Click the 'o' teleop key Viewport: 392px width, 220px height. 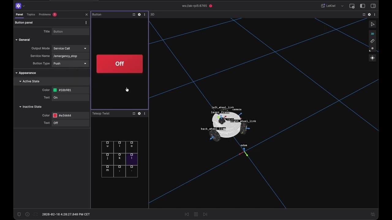point(132,147)
